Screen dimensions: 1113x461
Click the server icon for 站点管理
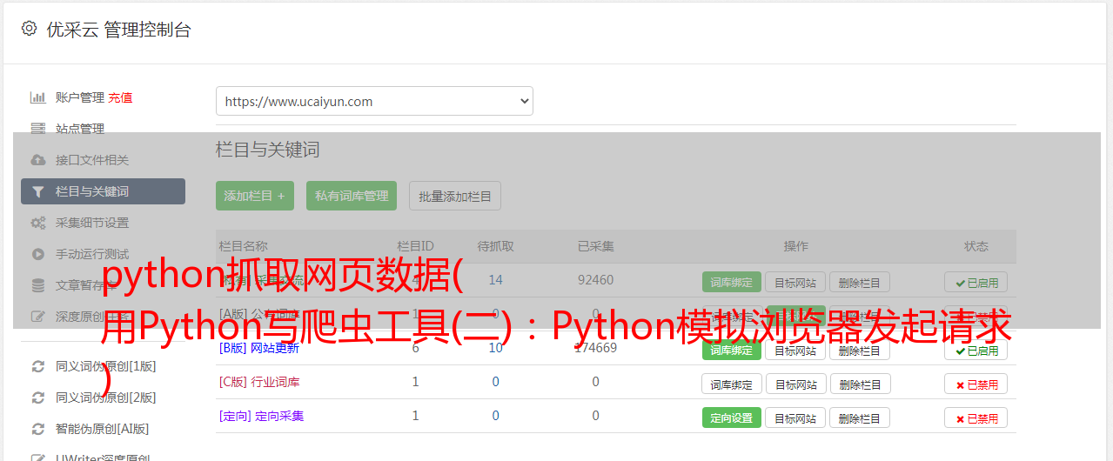(37, 129)
